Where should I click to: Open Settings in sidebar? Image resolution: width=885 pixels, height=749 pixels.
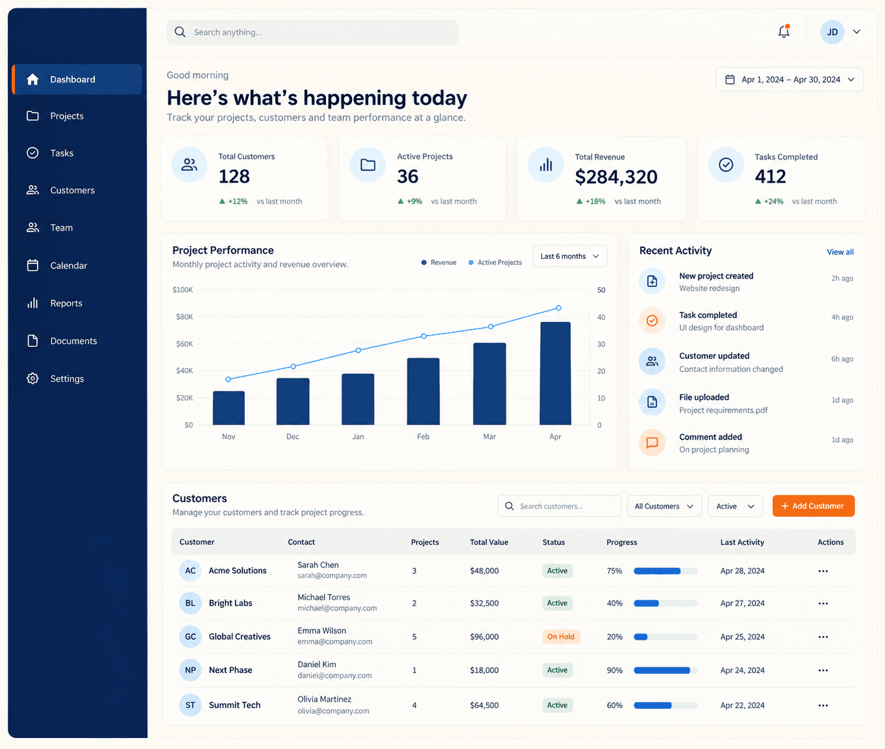77,378
